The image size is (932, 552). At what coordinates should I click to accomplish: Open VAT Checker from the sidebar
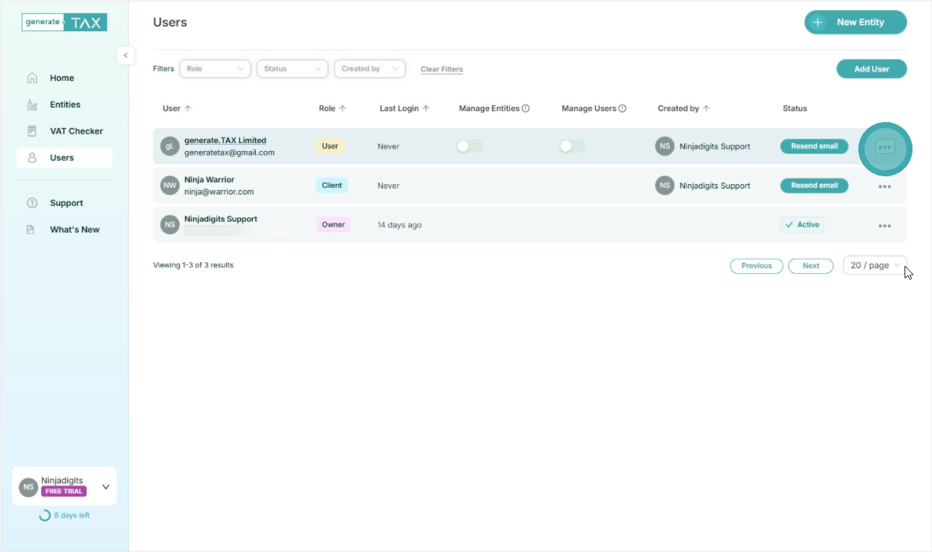pyautogui.click(x=76, y=131)
